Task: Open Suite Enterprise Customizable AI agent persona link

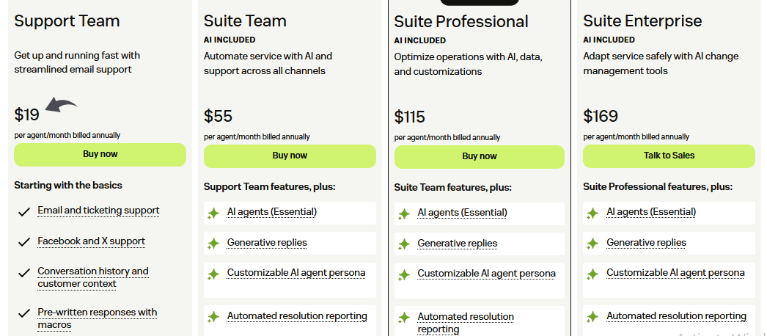Action: tap(675, 273)
